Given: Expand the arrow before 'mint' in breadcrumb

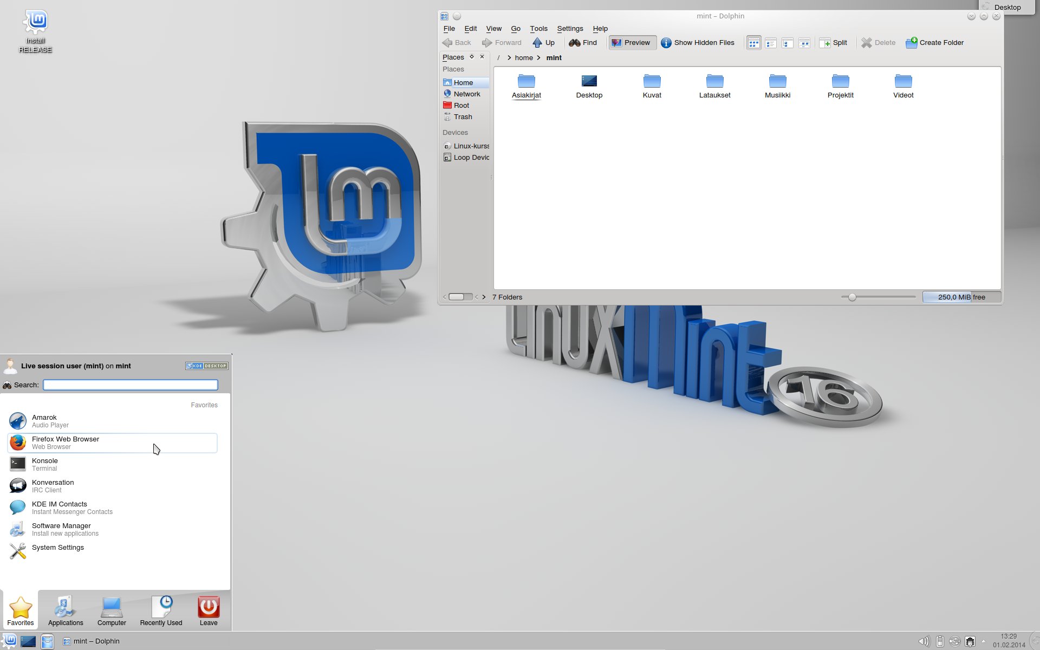Looking at the screenshot, I should [x=539, y=57].
